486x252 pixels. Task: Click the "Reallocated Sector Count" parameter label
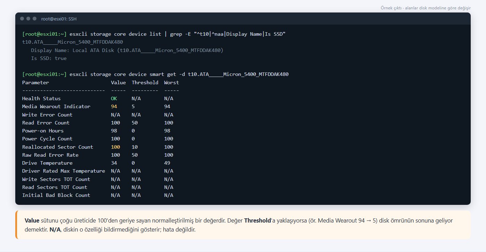pyautogui.click(x=58, y=147)
